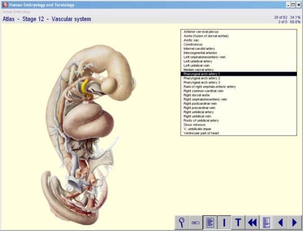Click the letter I index button

pyautogui.click(x=224, y=223)
